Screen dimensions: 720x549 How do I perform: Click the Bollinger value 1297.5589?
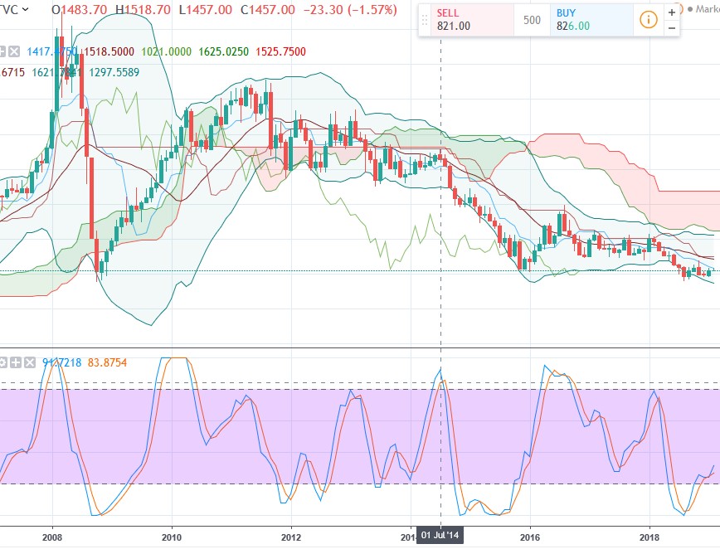click(114, 72)
